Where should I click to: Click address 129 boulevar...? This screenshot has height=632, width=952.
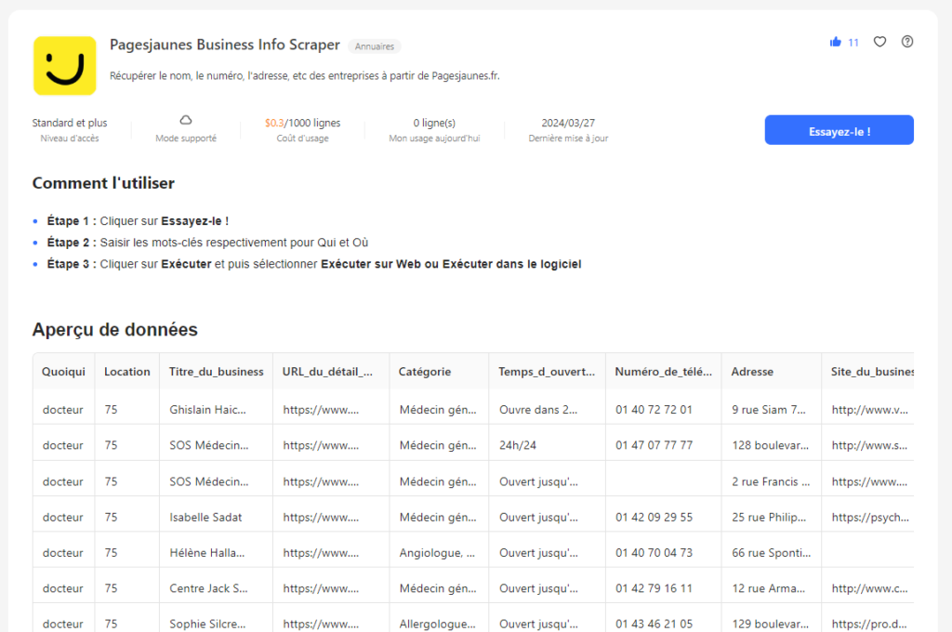click(x=770, y=625)
